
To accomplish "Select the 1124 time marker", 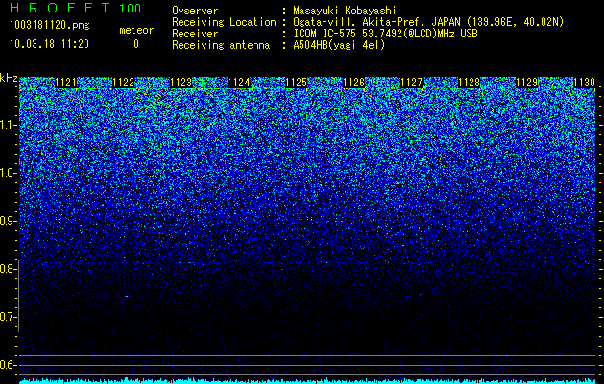I will pyautogui.click(x=239, y=83).
